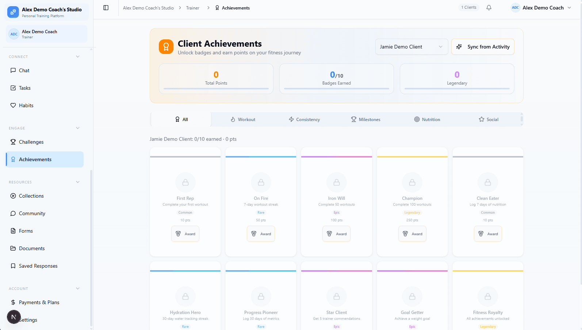The height and width of the screenshot is (330, 582).
Task: Click the lock icon on On Fire card
Action: tap(261, 182)
